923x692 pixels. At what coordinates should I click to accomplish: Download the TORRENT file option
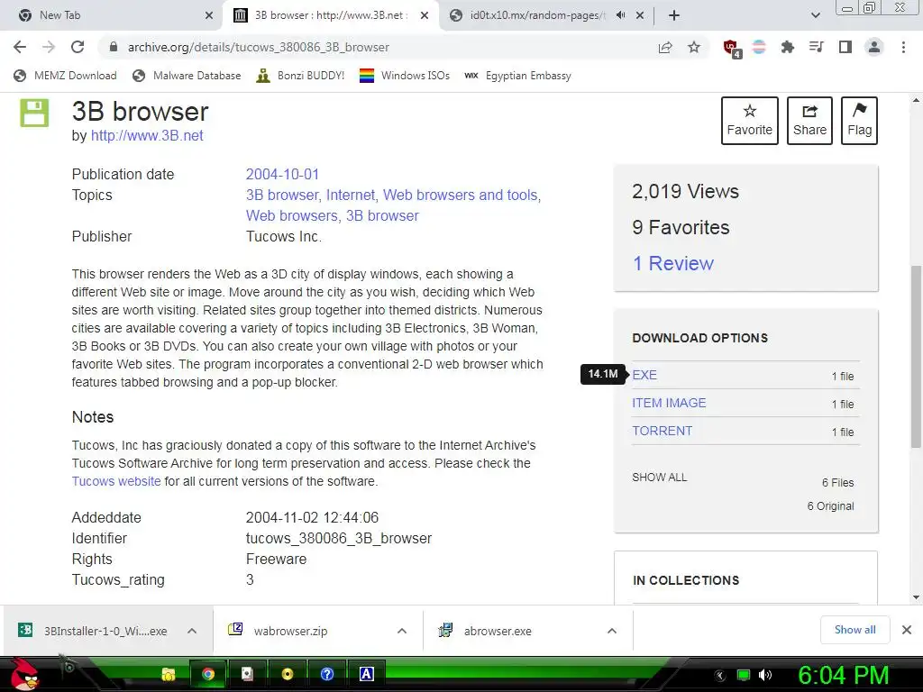pyautogui.click(x=663, y=431)
